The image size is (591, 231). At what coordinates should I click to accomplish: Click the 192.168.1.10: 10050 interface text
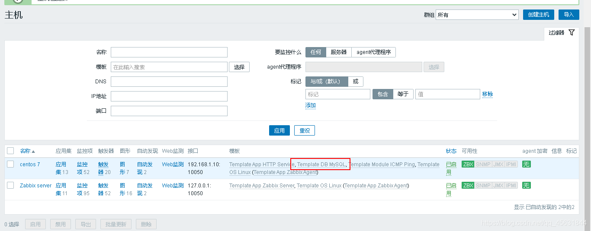204,168
